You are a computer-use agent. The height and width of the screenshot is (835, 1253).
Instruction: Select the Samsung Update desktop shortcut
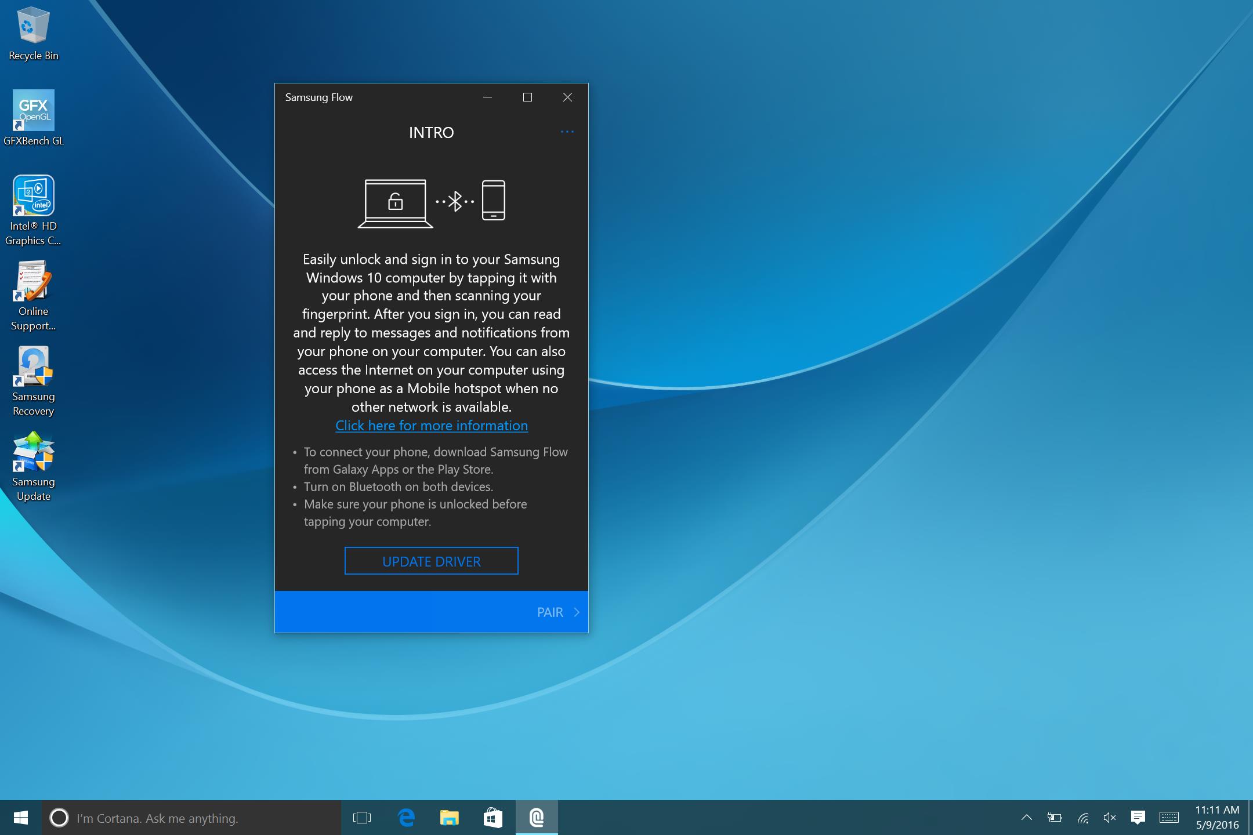(34, 465)
